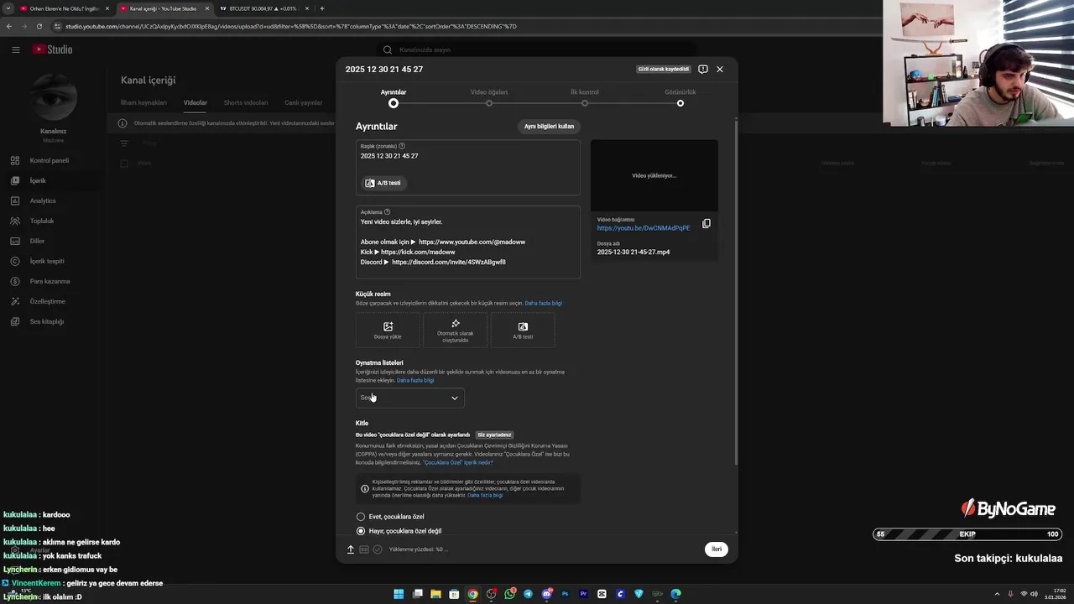Select Hayır, çocuklara özel değil radio button
This screenshot has width=1074, height=604.
tap(361, 531)
